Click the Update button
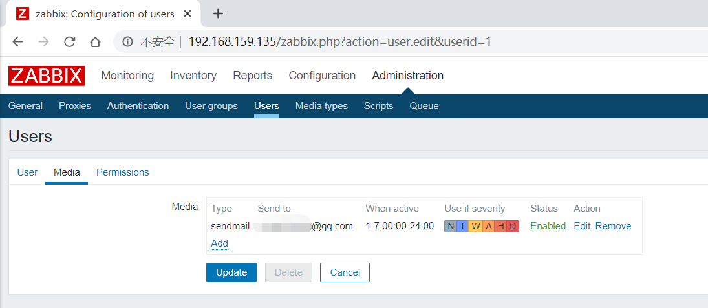Image resolution: width=708 pixels, height=308 pixels. click(x=231, y=272)
